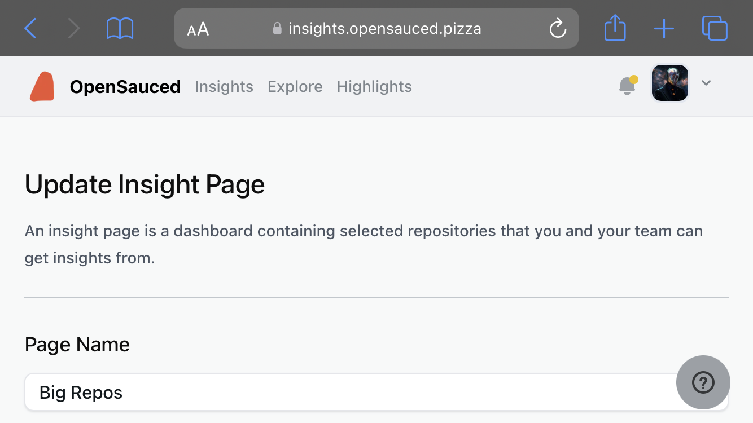Screen dimensions: 753x423
Task: Tap the Safari back navigation arrow
Action: point(30,28)
